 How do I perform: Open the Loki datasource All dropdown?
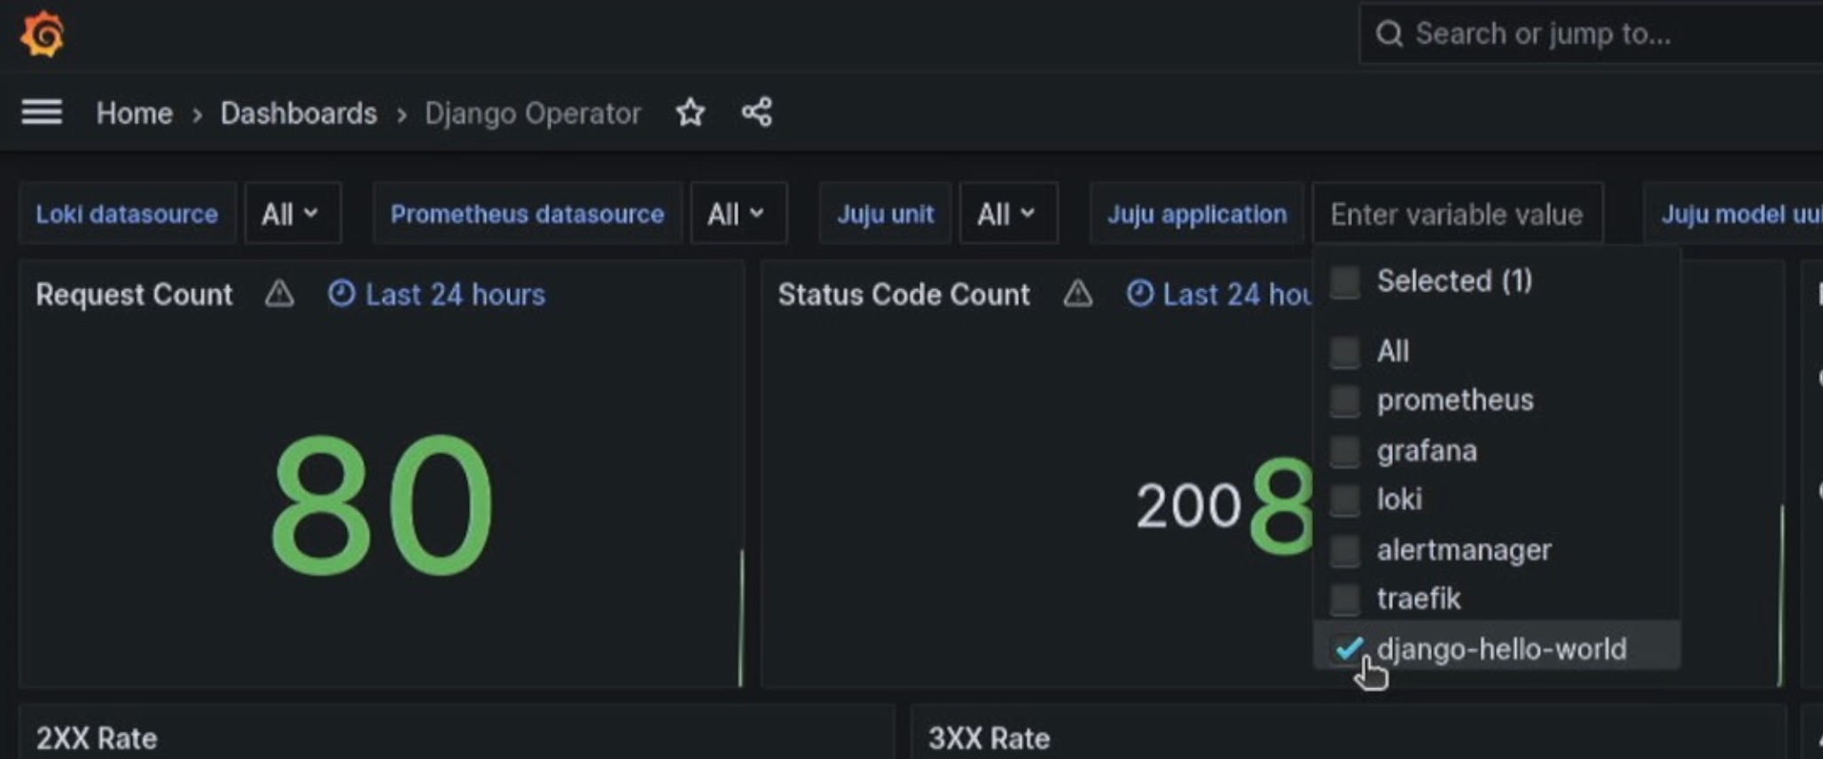coord(293,214)
